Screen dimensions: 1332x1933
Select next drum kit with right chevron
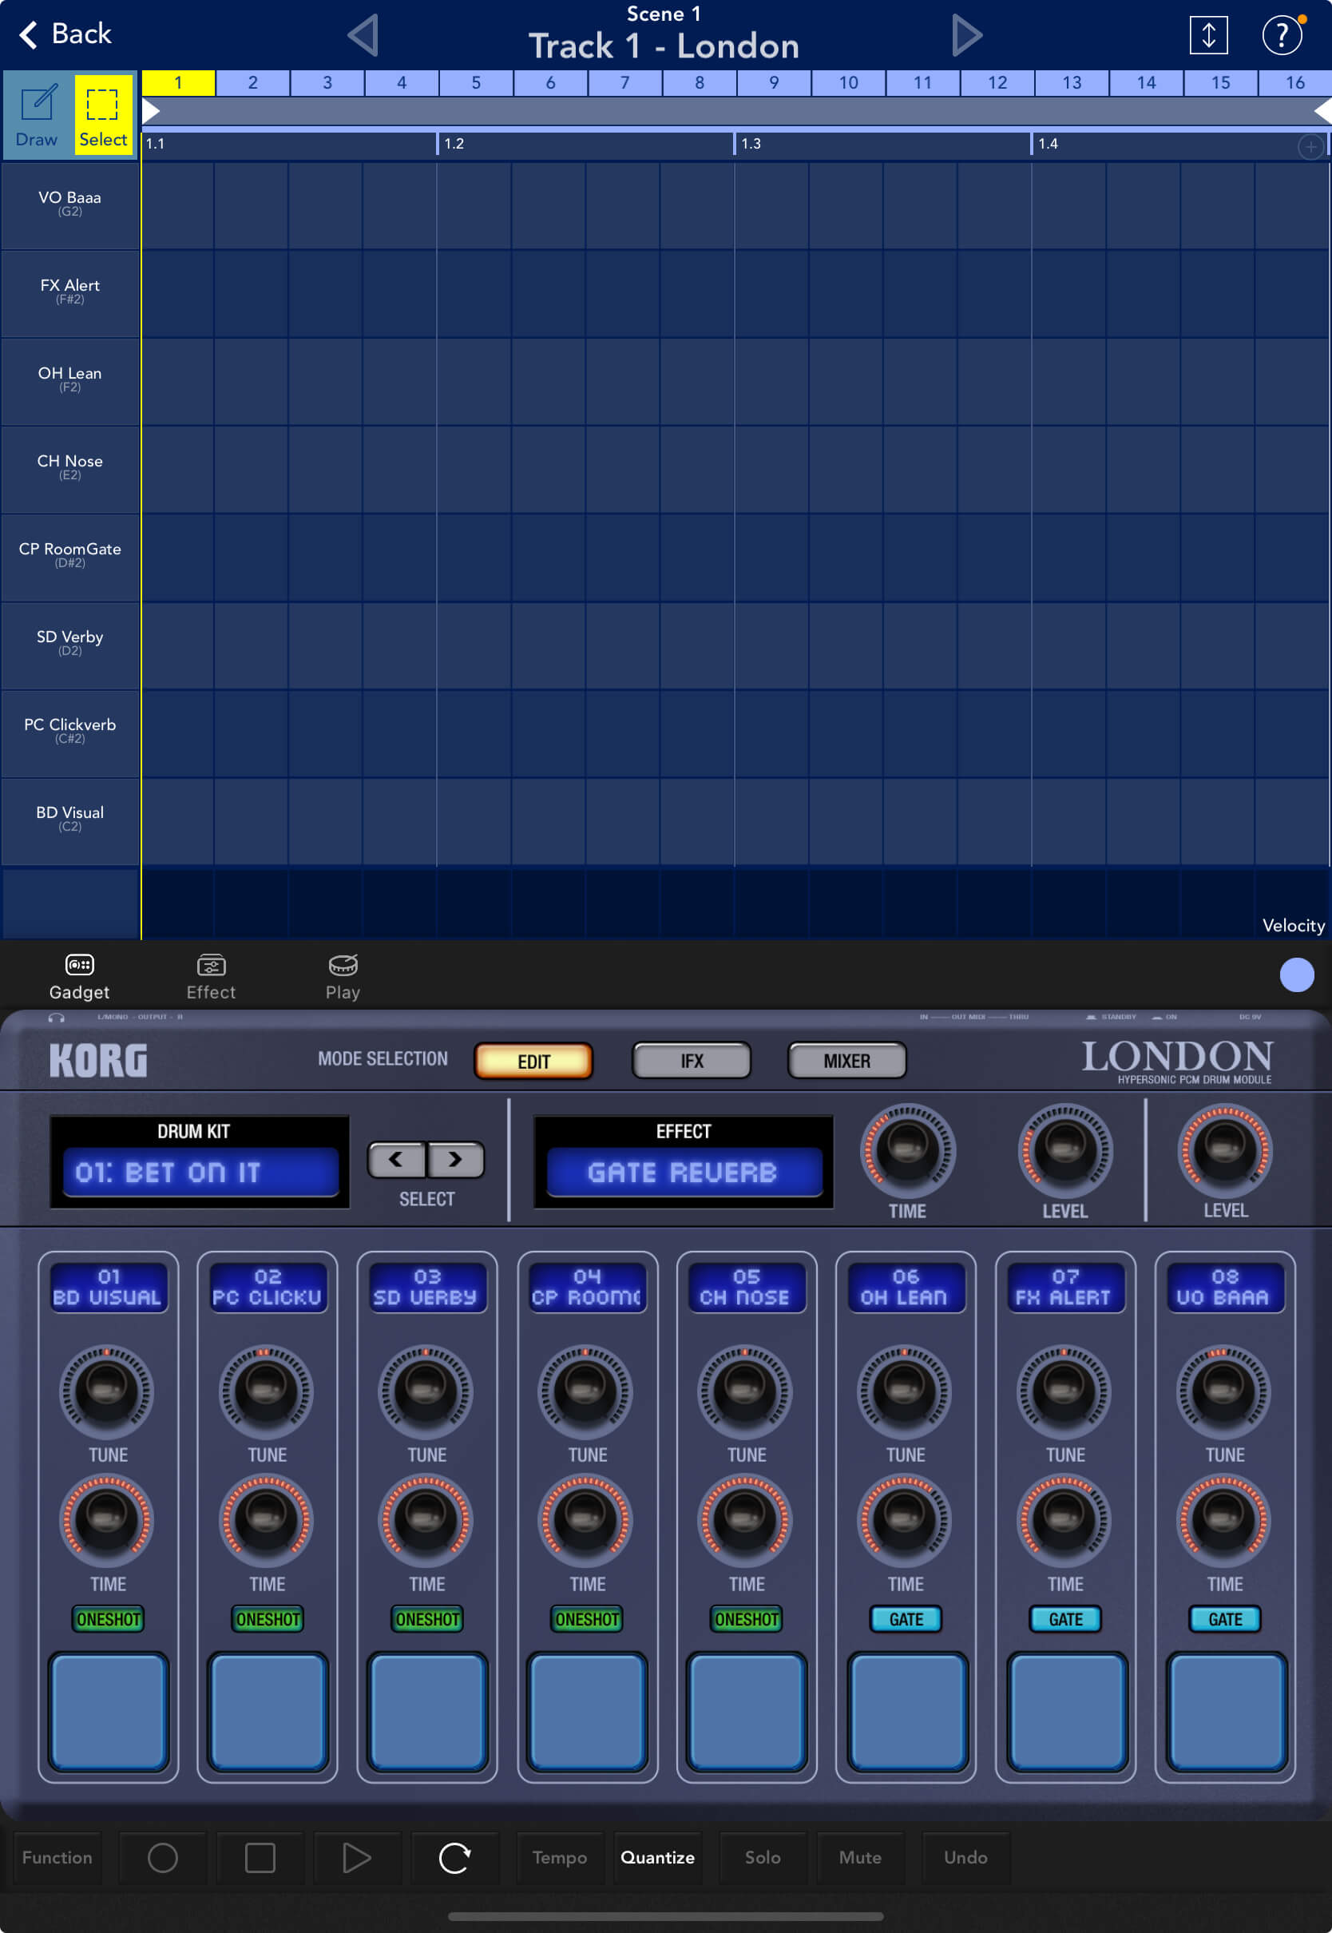(456, 1159)
